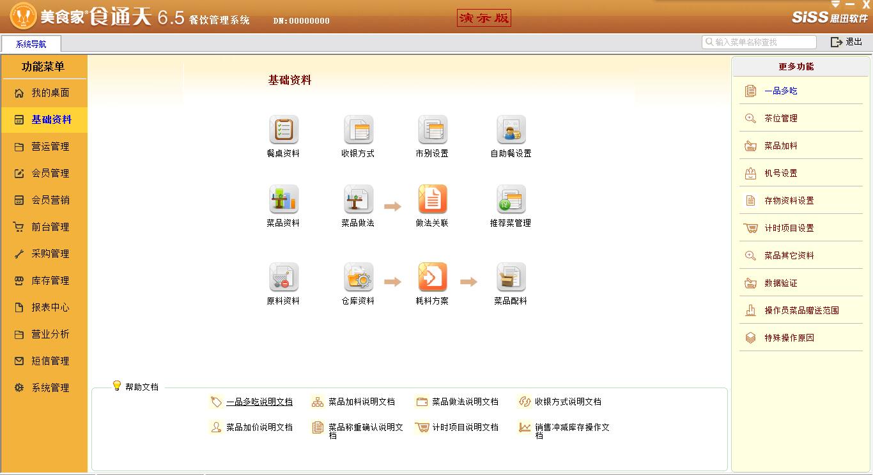The width and height of the screenshot is (873, 475).
Task: Open the 仓库资料 icon
Action: click(x=358, y=277)
